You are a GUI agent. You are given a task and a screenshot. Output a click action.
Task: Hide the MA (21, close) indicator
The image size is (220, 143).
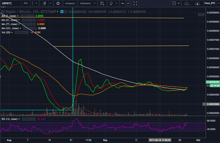pyautogui.click(x=23, y=20)
